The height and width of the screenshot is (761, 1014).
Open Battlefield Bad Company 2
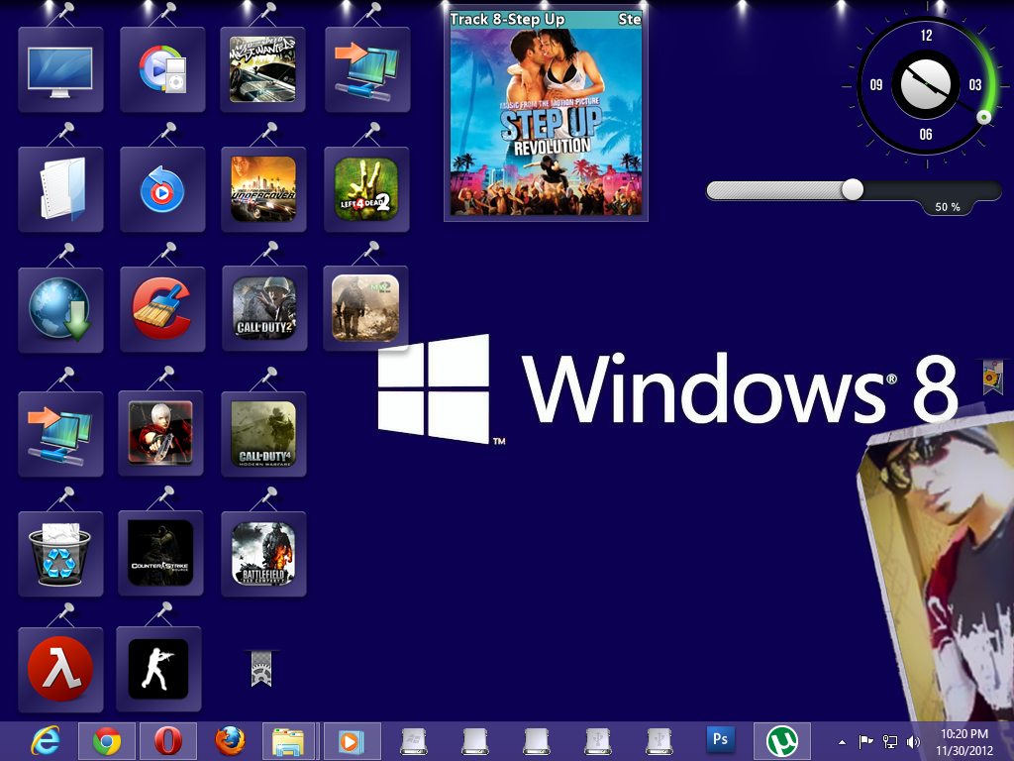[263, 553]
